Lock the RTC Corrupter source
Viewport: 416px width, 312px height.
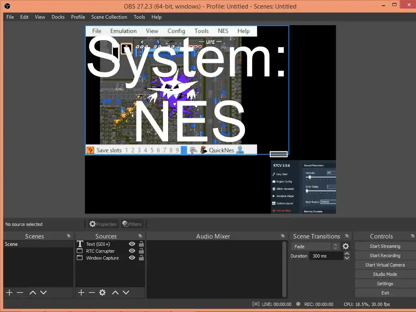tap(141, 251)
